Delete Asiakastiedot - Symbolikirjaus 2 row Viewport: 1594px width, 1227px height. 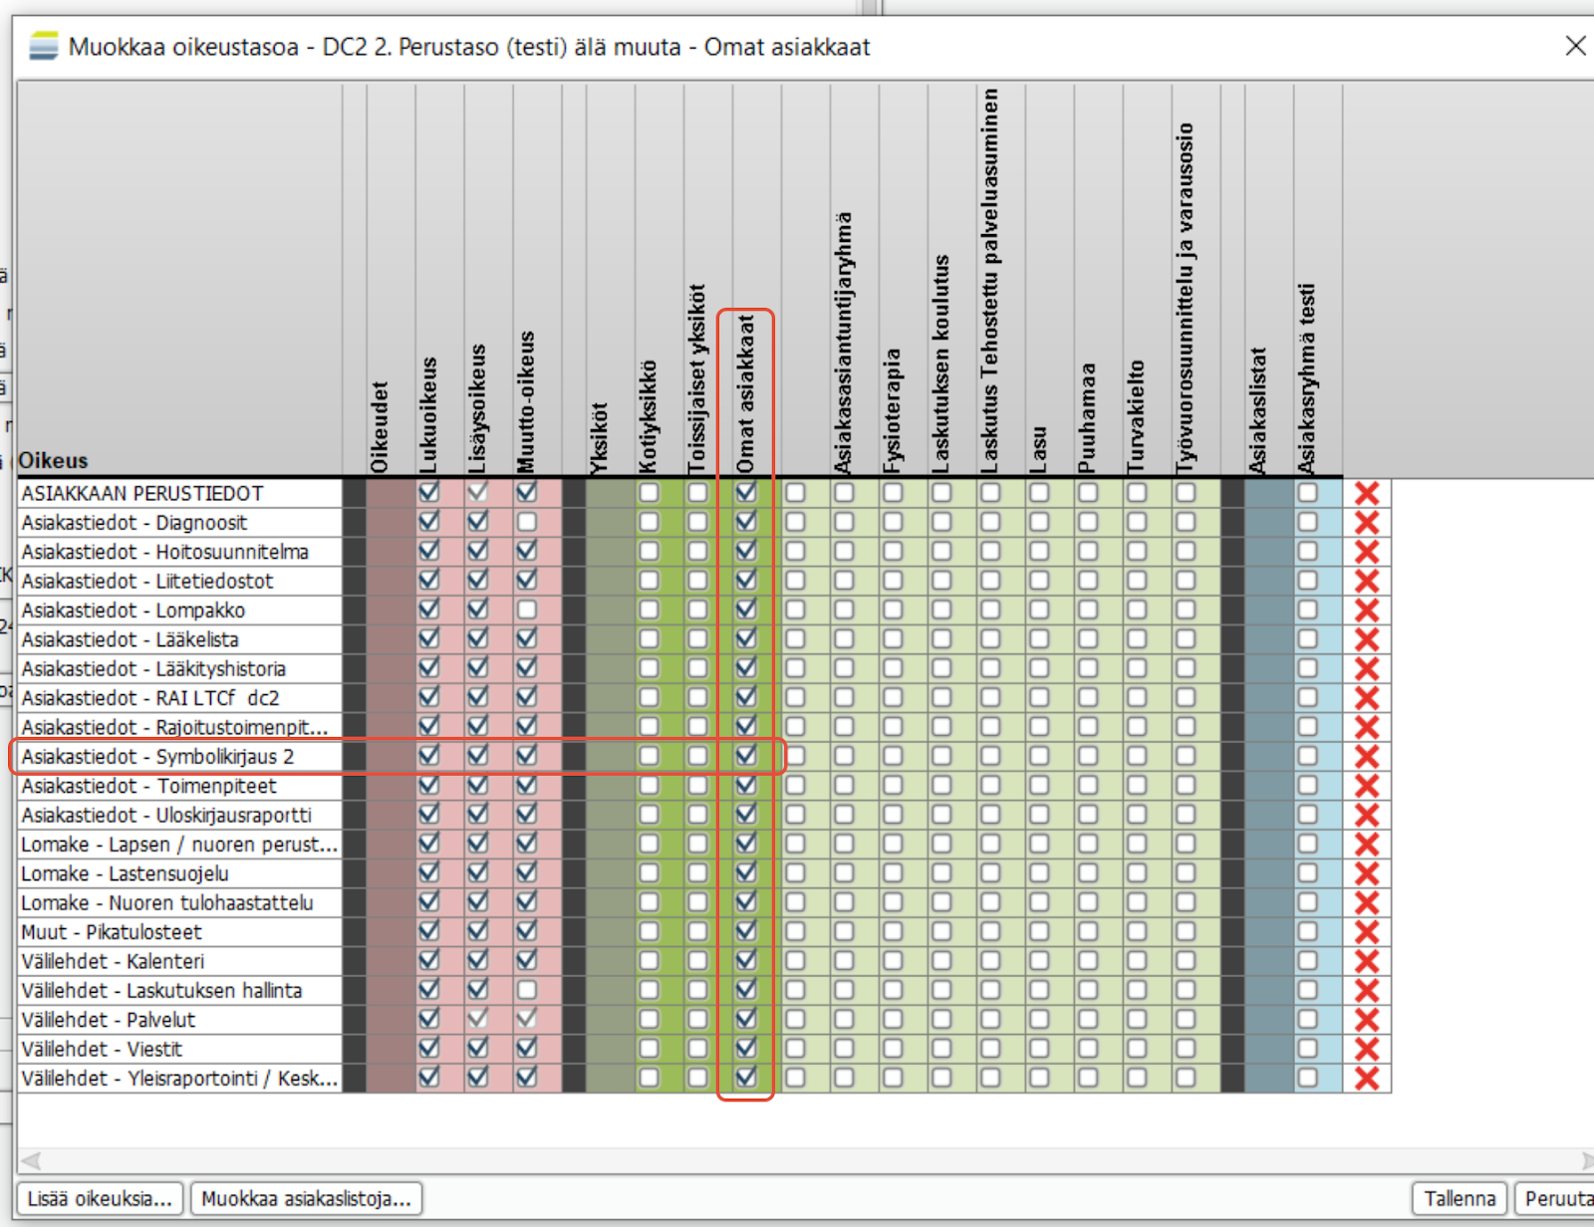click(x=1367, y=756)
